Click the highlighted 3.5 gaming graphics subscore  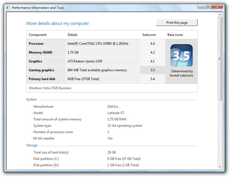[153, 70]
